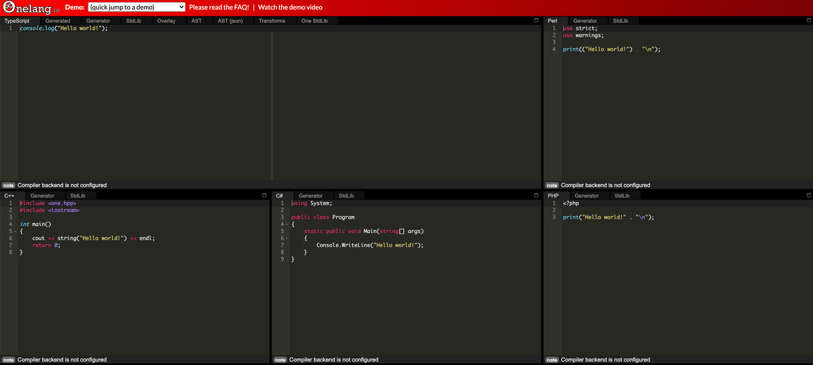Maximize the C# panel
Image resolution: width=813 pixels, height=365 pixels.
pos(537,196)
